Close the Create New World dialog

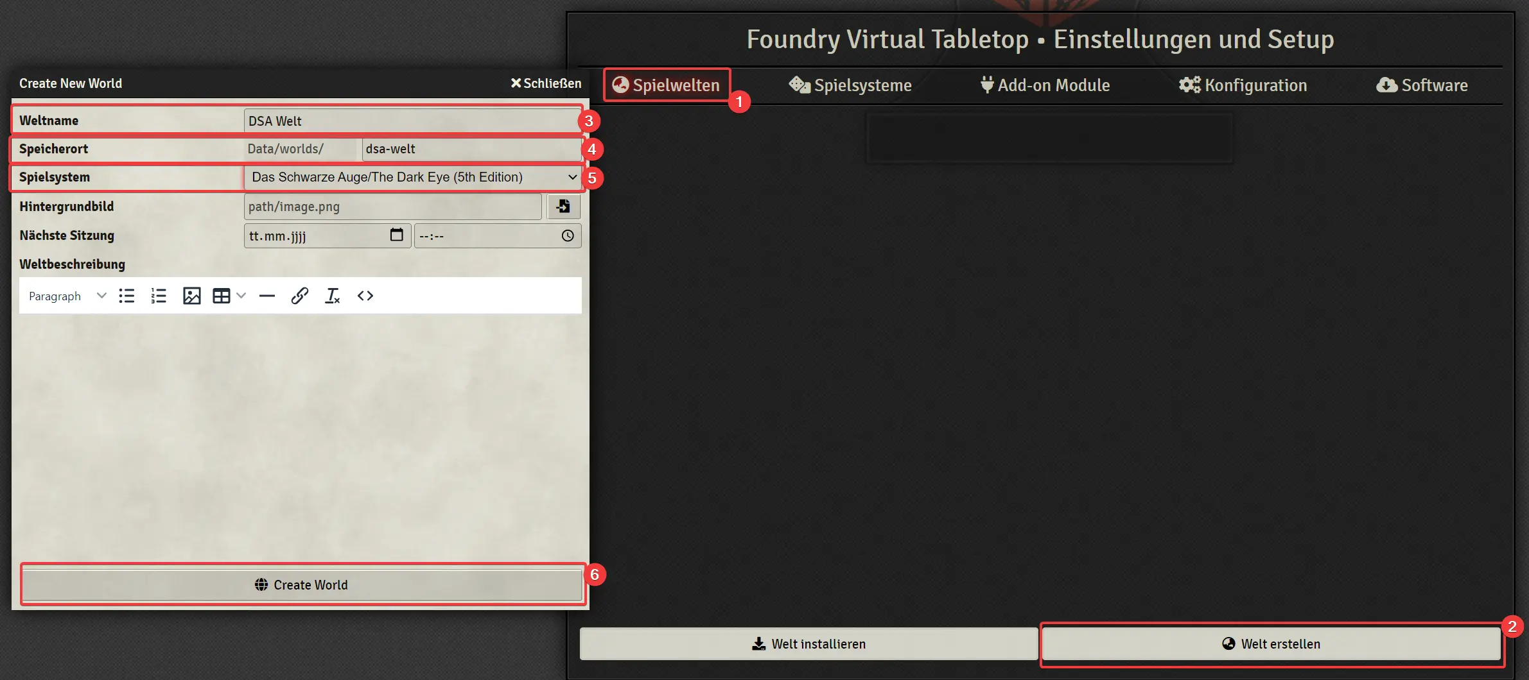(x=546, y=83)
